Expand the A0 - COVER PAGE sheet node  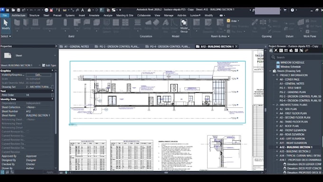(x=277, y=79)
